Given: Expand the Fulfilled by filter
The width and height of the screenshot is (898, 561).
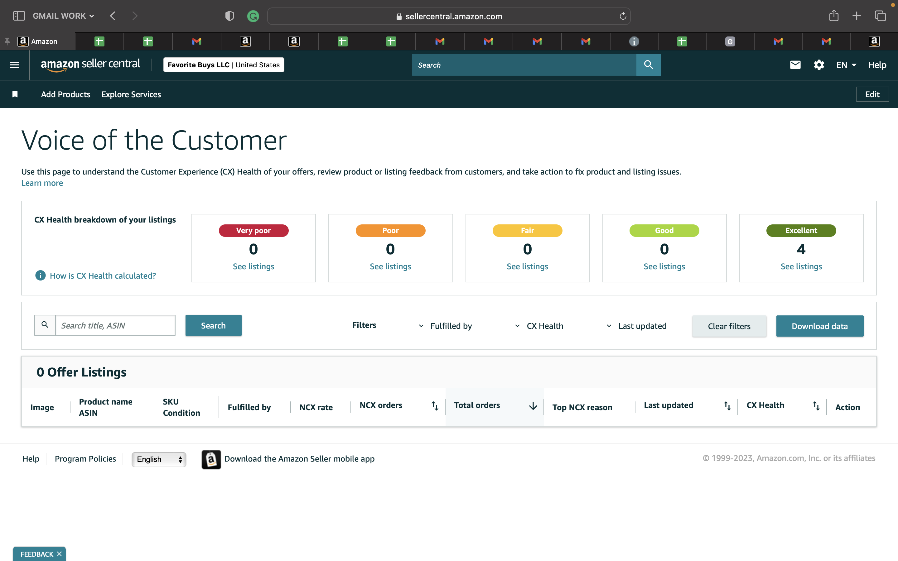Looking at the screenshot, I should pyautogui.click(x=446, y=326).
